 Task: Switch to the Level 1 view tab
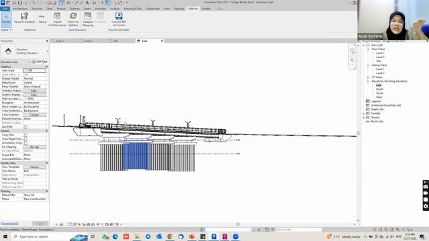click(60, 41)
